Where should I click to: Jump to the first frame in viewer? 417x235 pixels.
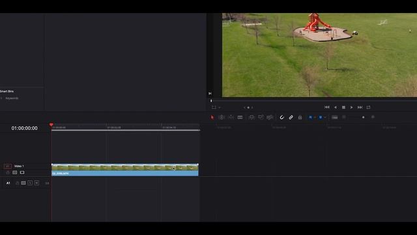point(327,107)
